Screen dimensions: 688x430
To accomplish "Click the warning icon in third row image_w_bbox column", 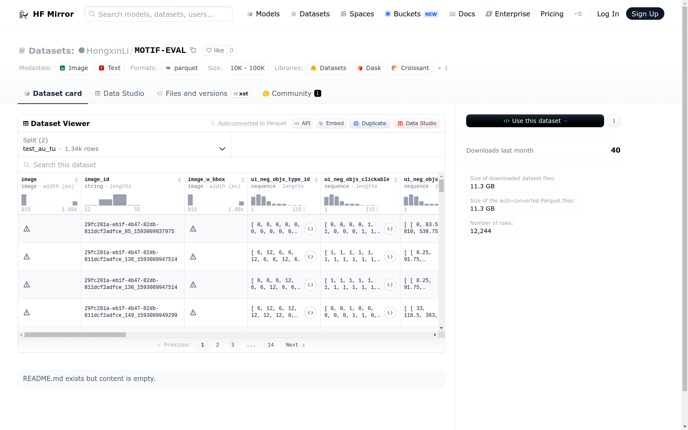I will pos(193,285).
